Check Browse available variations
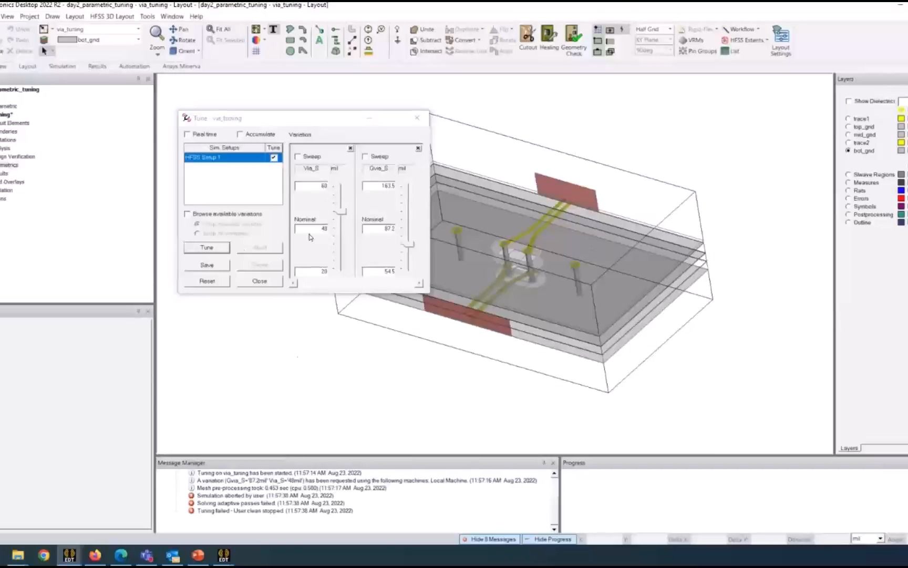908x568 pixels. pyautogui.click(x=188, y=214)
